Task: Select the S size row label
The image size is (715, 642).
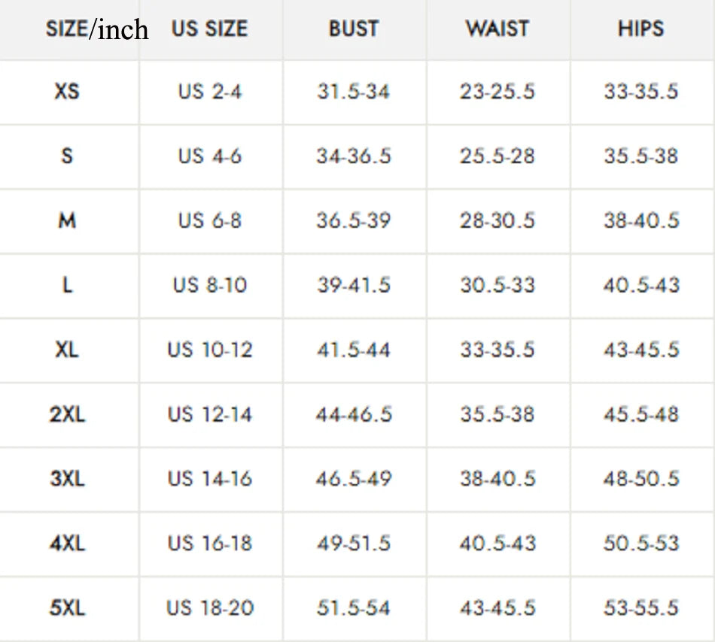Action: pyautogui.click(x=67, y=156)
